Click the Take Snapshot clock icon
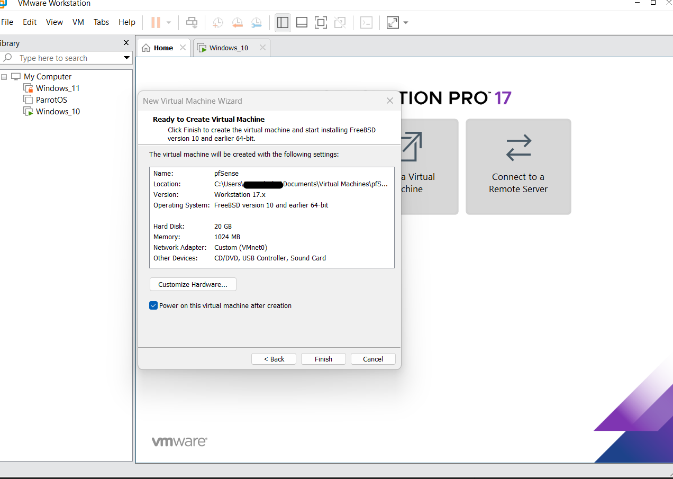Screen dimensions: 673x479 217,22
